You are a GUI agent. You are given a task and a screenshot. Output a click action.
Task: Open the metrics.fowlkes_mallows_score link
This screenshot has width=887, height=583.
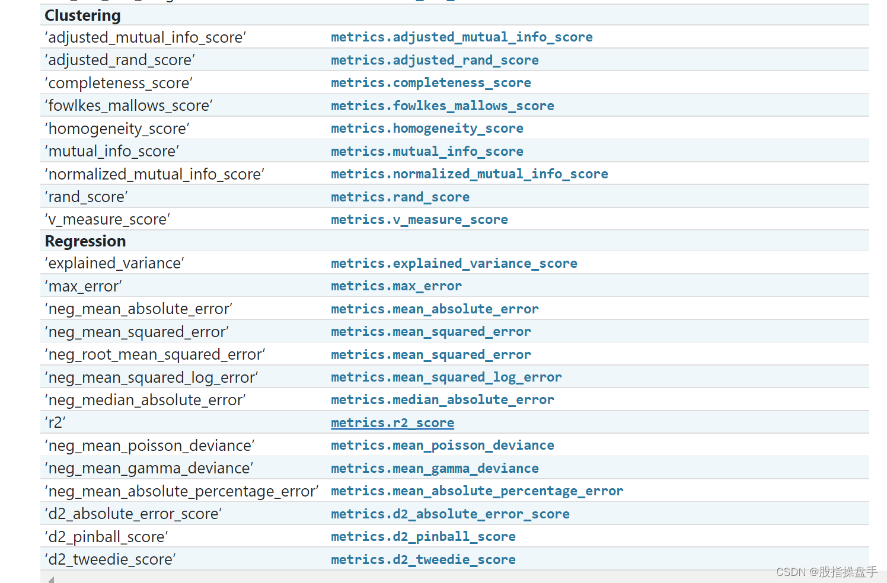442,105
